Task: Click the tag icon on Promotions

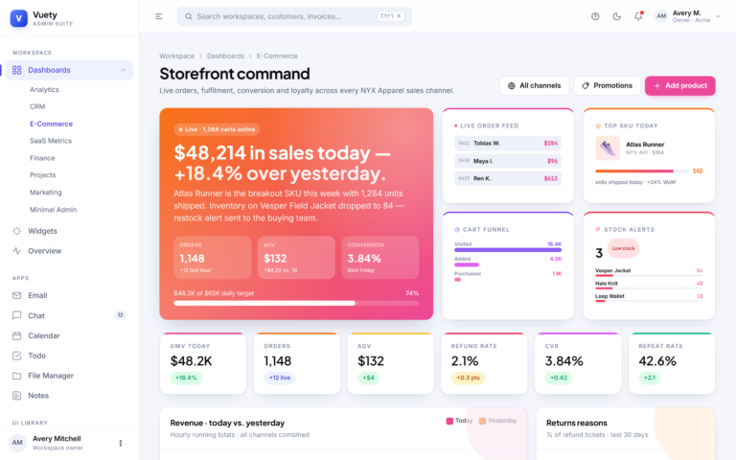Action: (586, 86)
